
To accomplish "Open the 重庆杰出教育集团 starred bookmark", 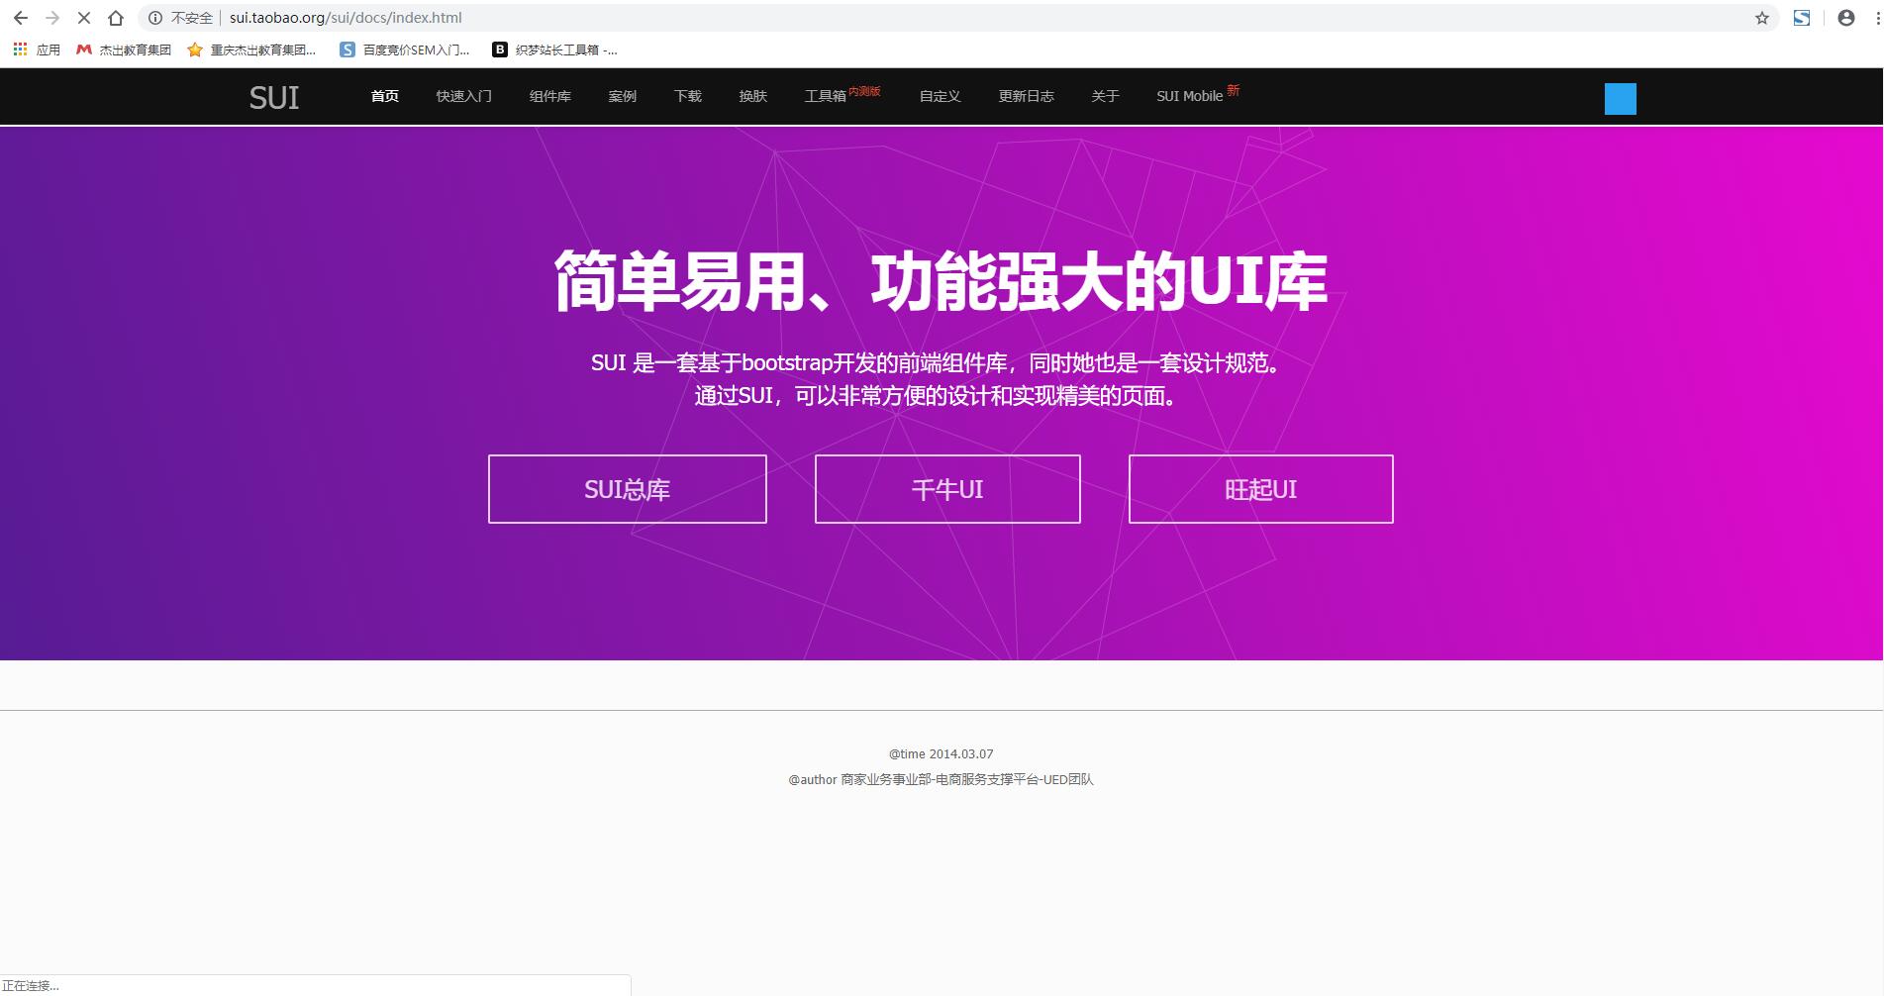I will tap(251, 50).
